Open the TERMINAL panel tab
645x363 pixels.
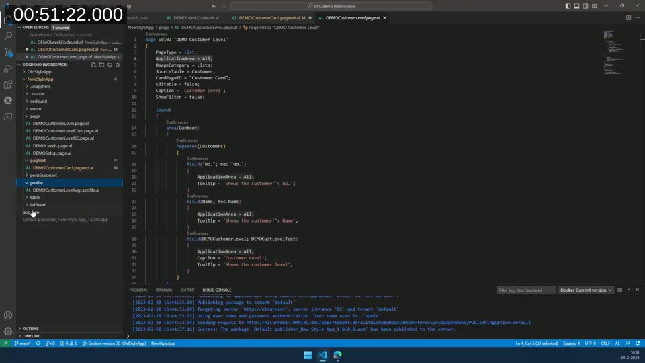164,290
